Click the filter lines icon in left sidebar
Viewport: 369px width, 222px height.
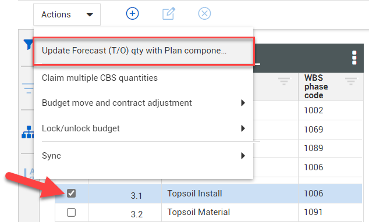pos(29,88)
